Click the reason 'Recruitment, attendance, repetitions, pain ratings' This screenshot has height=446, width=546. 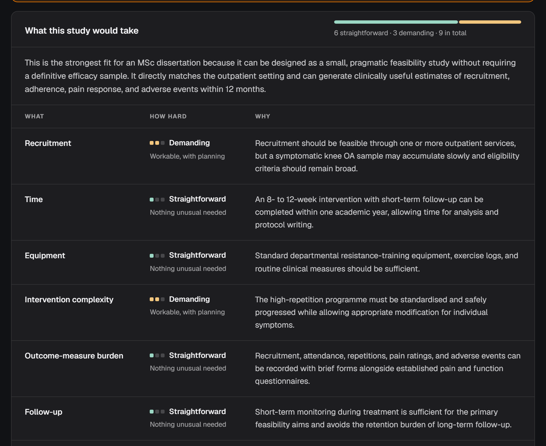pyautogui.click(x=388, y=368)
